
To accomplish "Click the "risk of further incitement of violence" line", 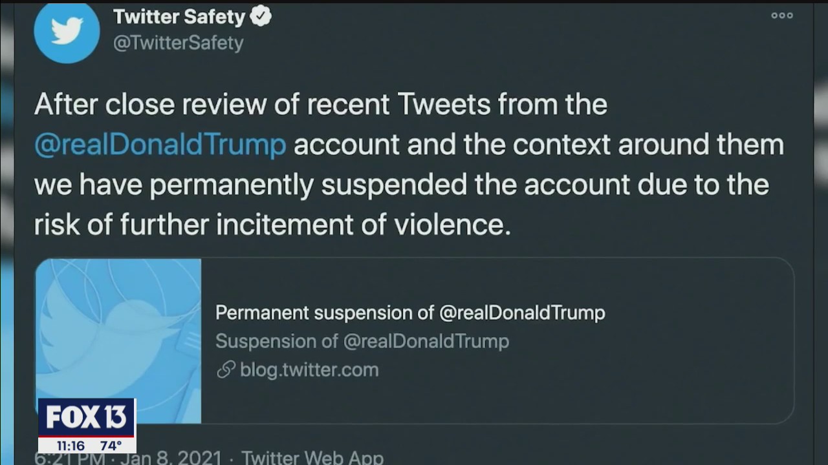I will 272,225.
